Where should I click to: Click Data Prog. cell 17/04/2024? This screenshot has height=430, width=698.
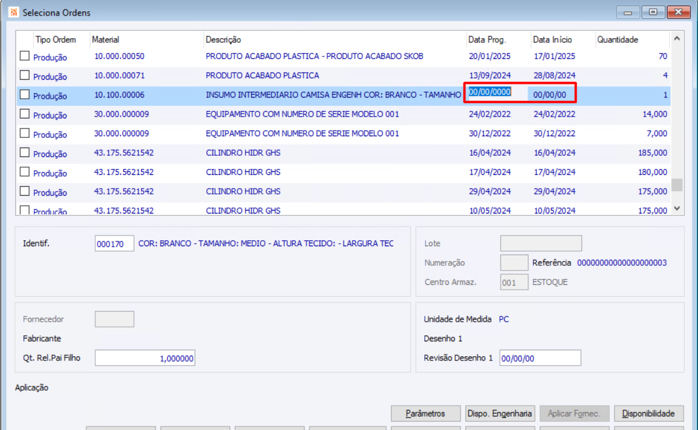pos(490,172)
